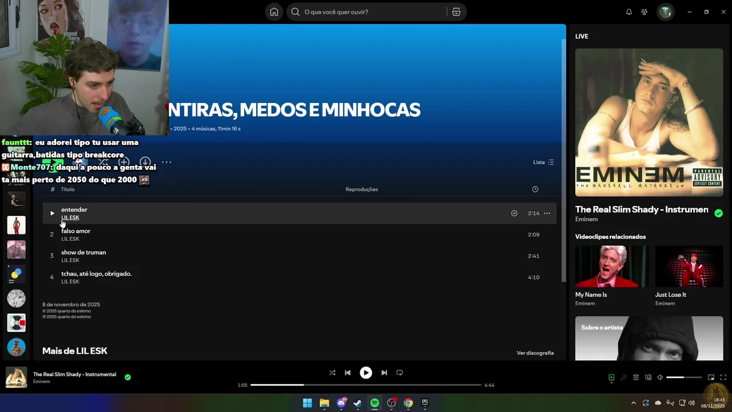Open the notifications bell
Screen dimensions: 732x412
[629, 12]
